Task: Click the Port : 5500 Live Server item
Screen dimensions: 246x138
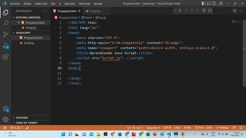Action: (203, 128)
